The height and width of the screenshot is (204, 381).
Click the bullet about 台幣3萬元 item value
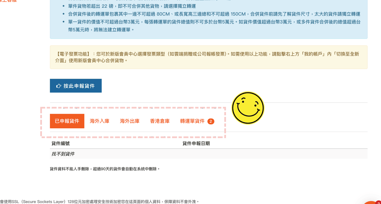(214, 26)
